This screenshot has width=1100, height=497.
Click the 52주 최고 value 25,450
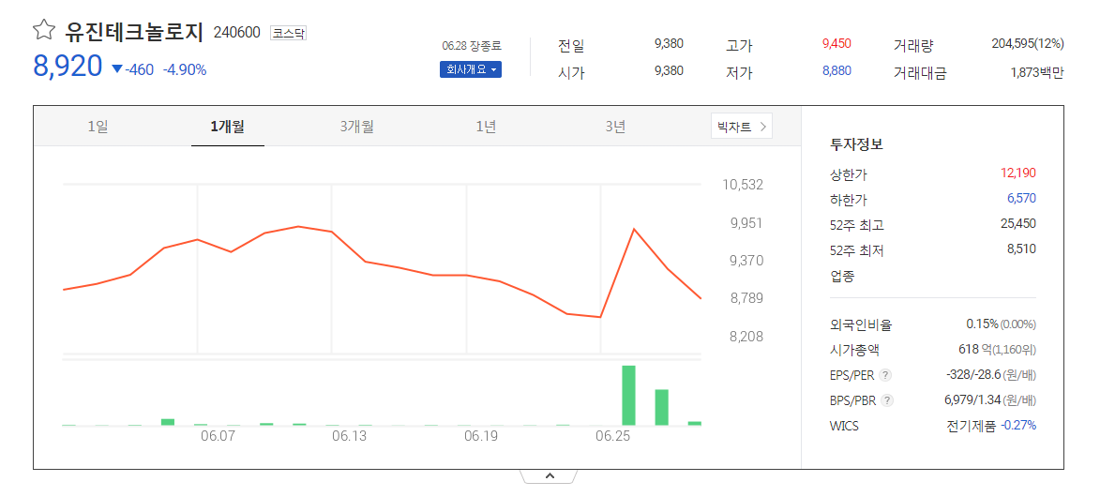[1018, 223]
